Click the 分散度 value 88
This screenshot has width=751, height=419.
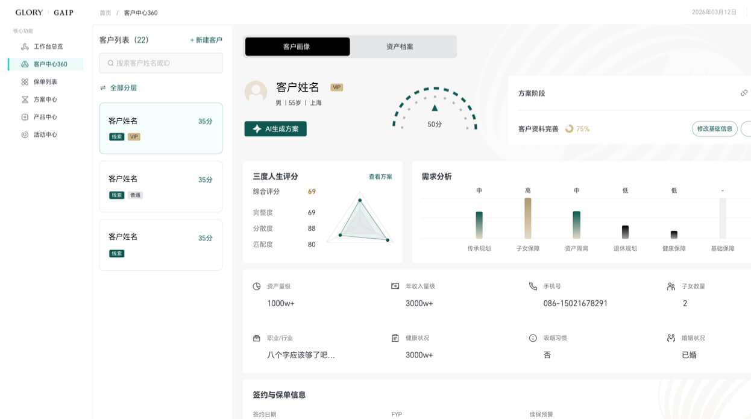[312, 228]
